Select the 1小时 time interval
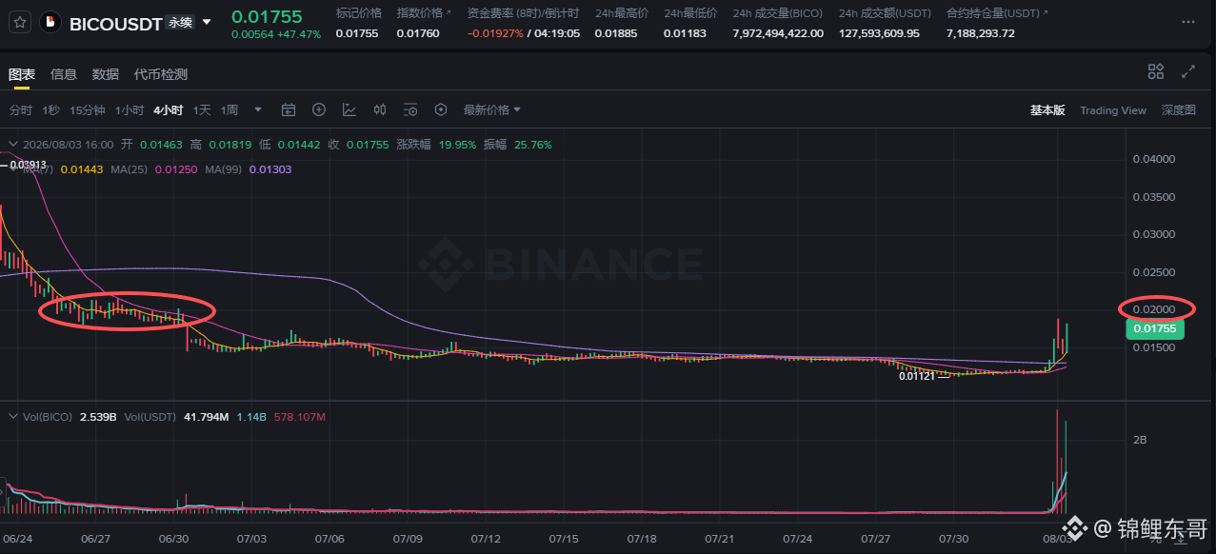Screen dimensions: 1216x554 [130, 110]
